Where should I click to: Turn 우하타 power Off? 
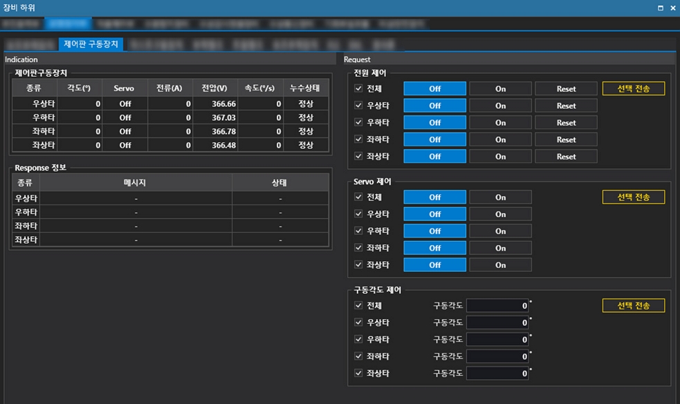[x=434, y=122]
